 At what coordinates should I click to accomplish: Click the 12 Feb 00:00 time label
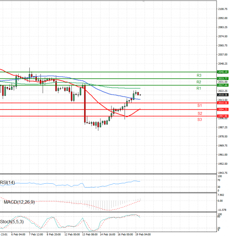[x=72, y=234]
